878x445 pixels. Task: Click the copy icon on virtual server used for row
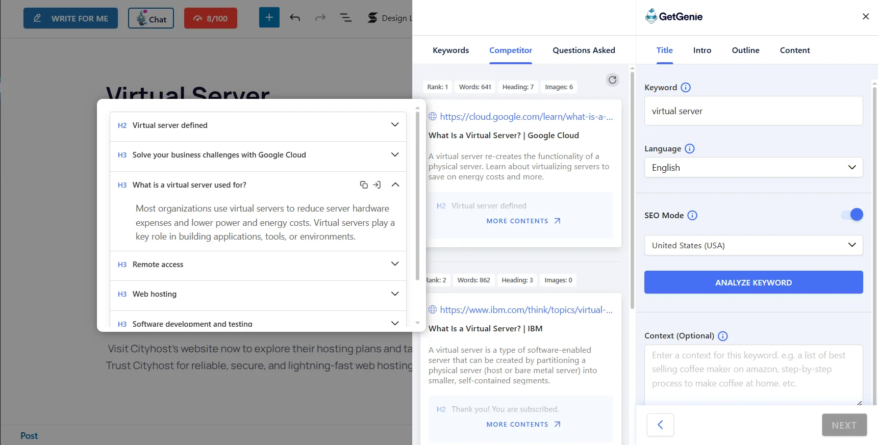click(364, 185)
